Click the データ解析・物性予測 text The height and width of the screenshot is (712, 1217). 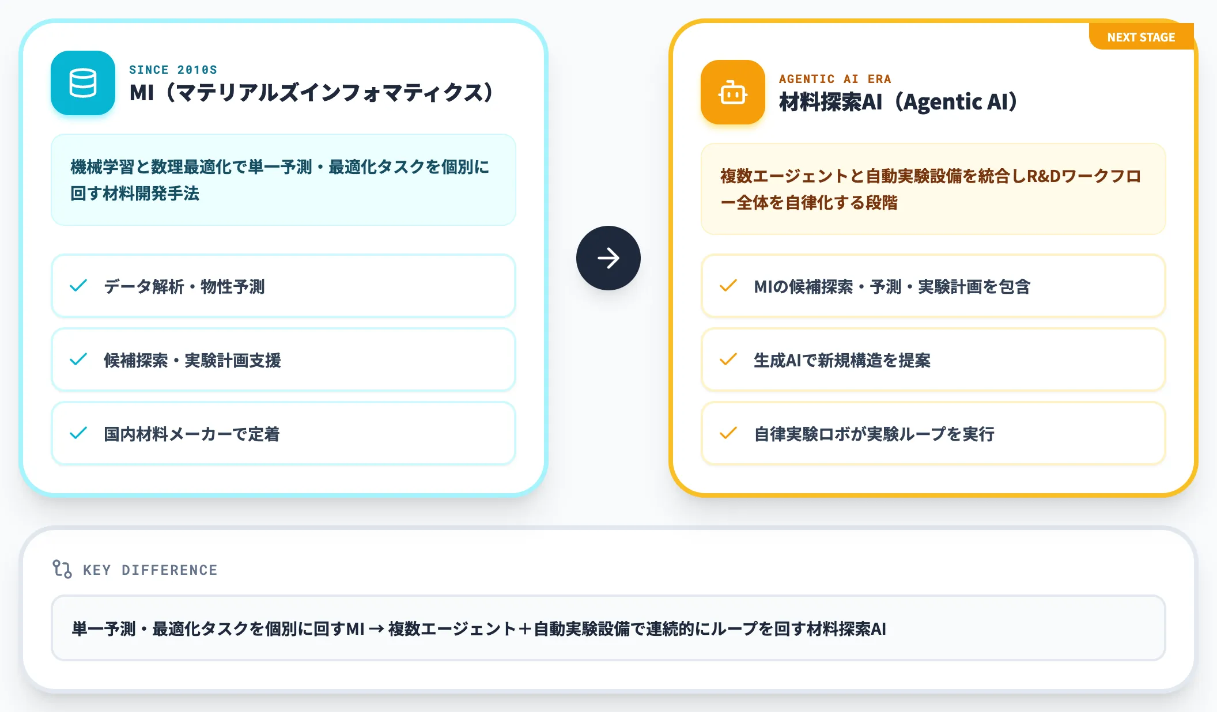point(184,286)
